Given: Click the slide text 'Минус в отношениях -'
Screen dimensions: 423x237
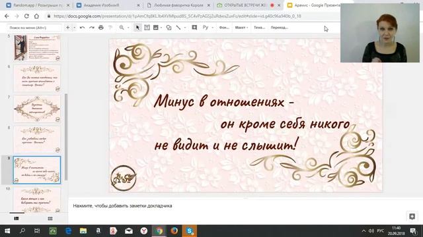Looking at the screenshot, I should click(224, 102).
